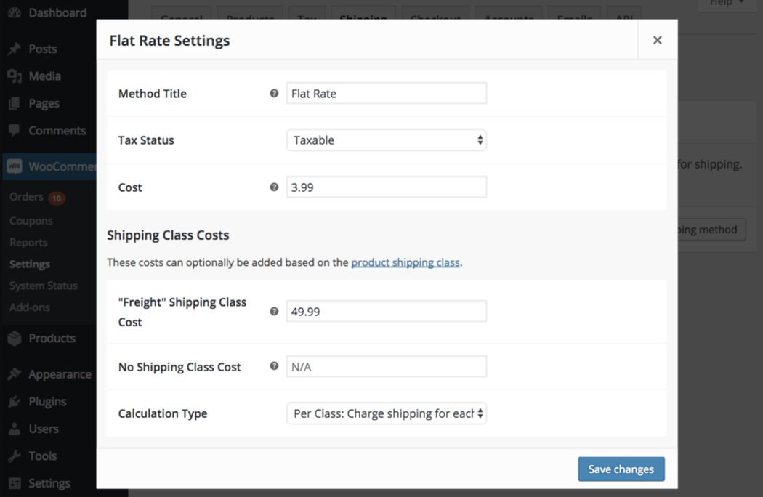Click the Cost input field showing 3.99
Screen dimensions: 763x497
click(x=386, y=187)
